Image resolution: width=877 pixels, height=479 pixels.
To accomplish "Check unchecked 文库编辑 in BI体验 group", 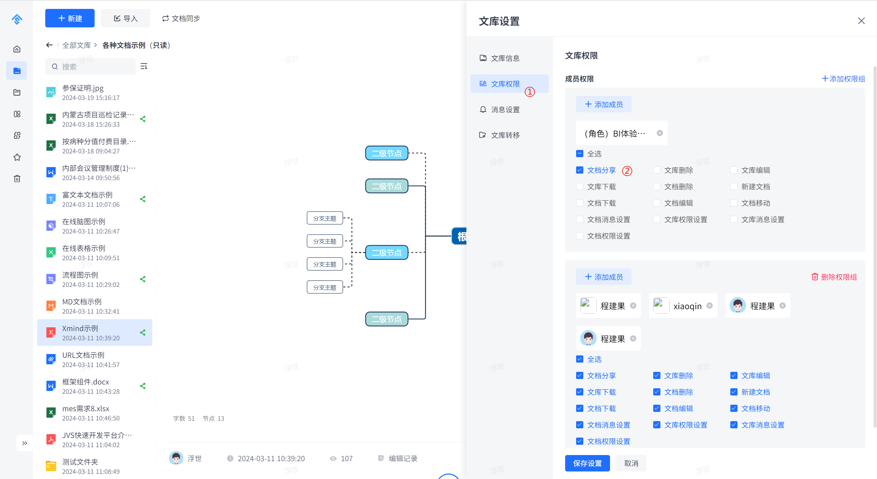I will (x=734, y=170).
